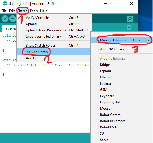Open the Serial Monitor magnifier icon
Viewport: 153px width, 143px height.
point(130,19)
